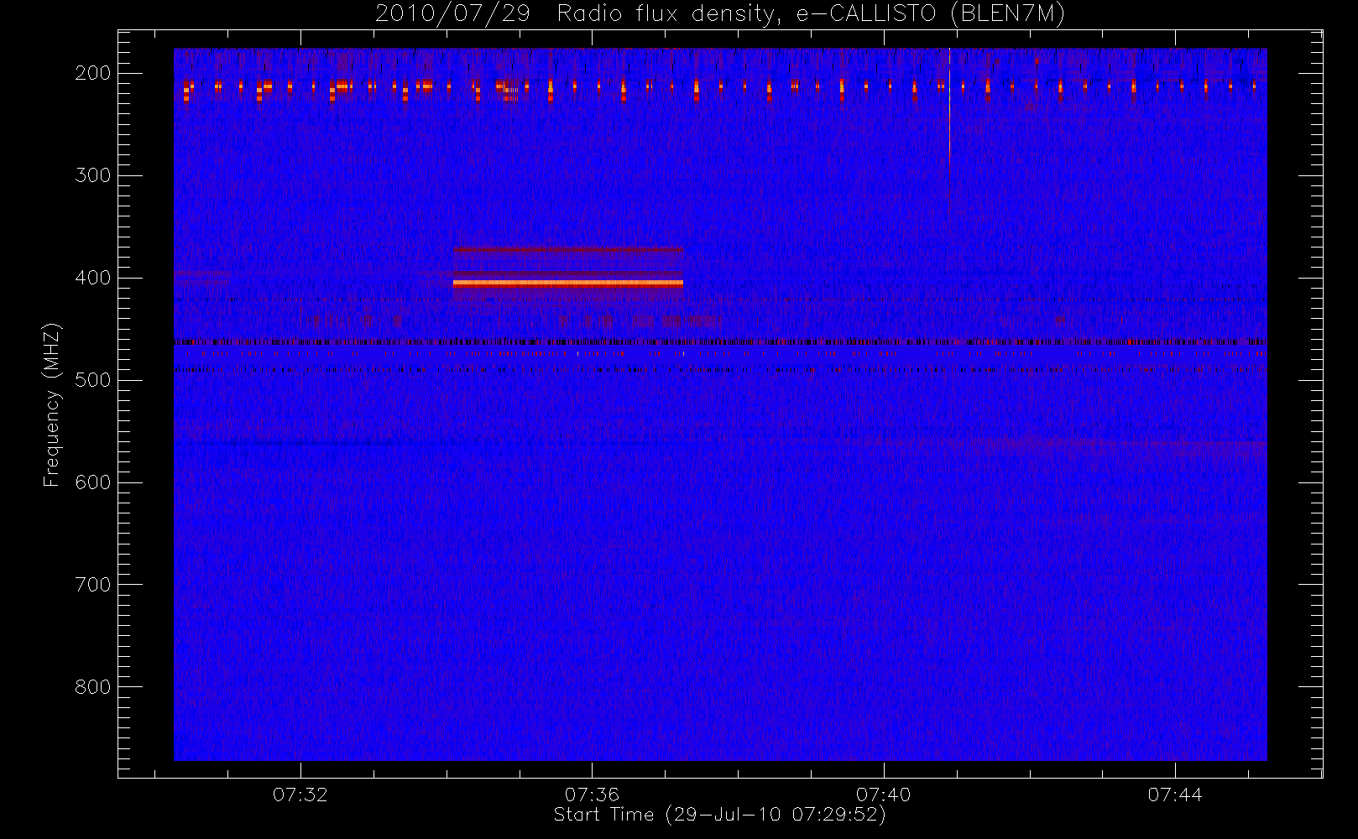1358x839 pixels.
Task: Click the "Start Time (29-Jul-10 07:29:52)" label
Action: point(720,815)
